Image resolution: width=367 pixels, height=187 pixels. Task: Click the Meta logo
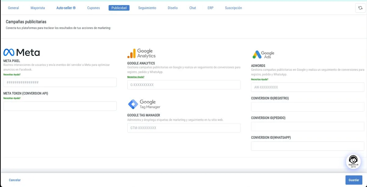(21, 52)
